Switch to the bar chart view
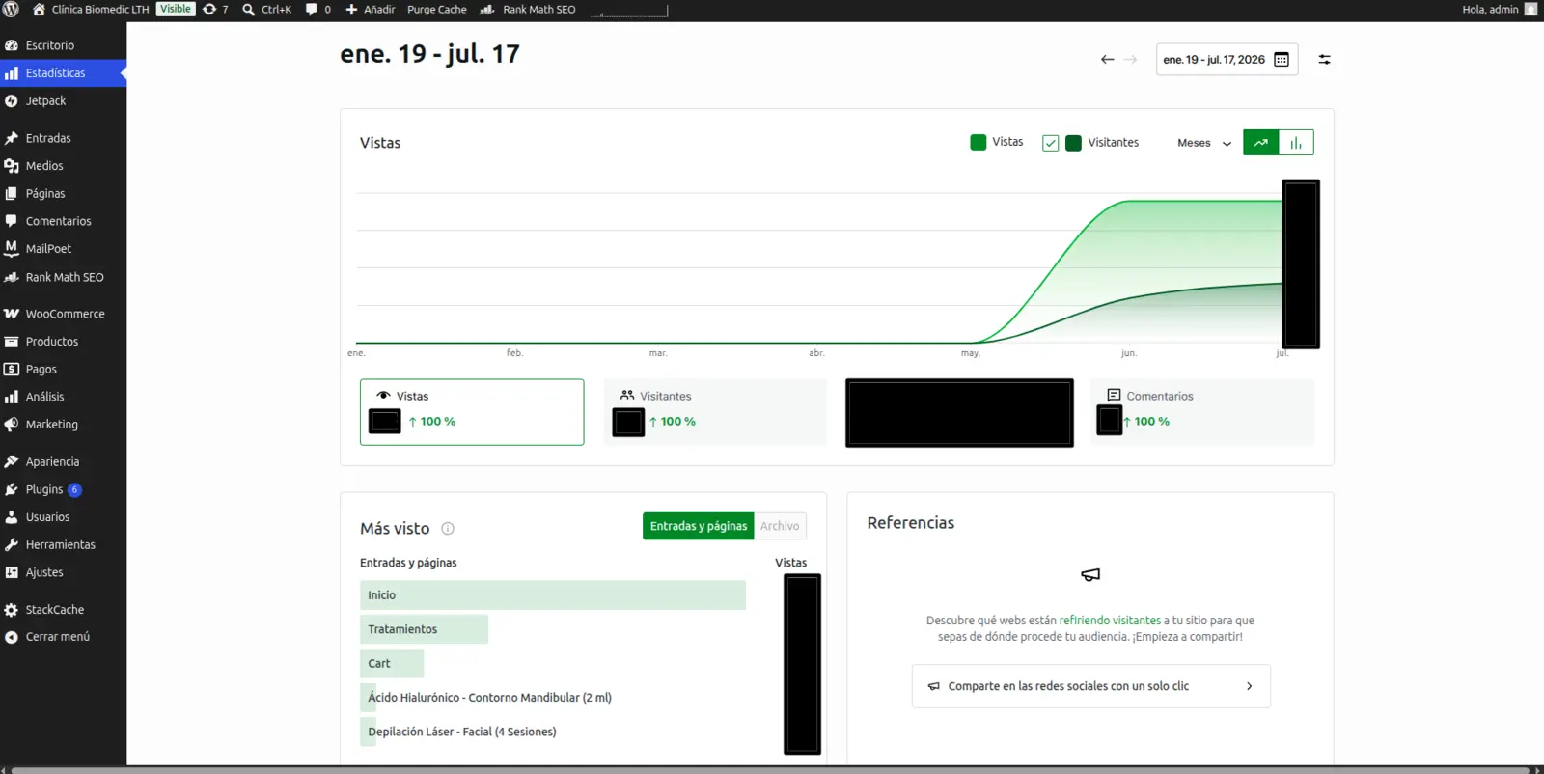The image size is (1544, 774). (x=1296, y=143)
